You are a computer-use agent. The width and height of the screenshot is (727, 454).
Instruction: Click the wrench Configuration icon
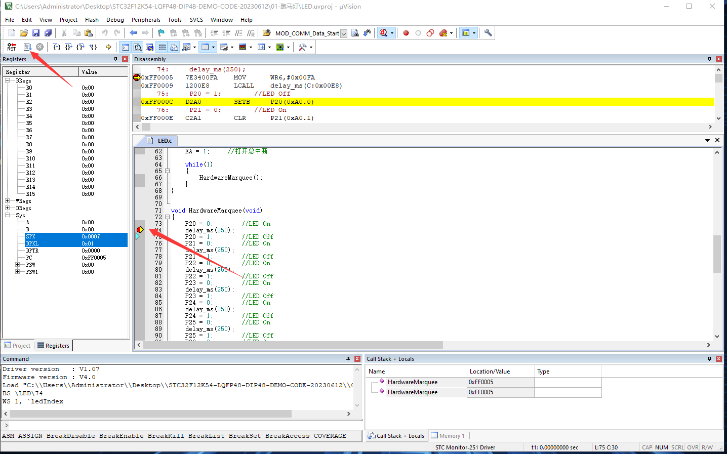pos(488,33)
